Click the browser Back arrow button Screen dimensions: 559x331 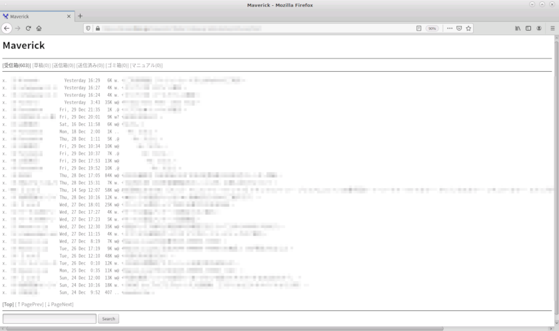[x=7, y=29]
